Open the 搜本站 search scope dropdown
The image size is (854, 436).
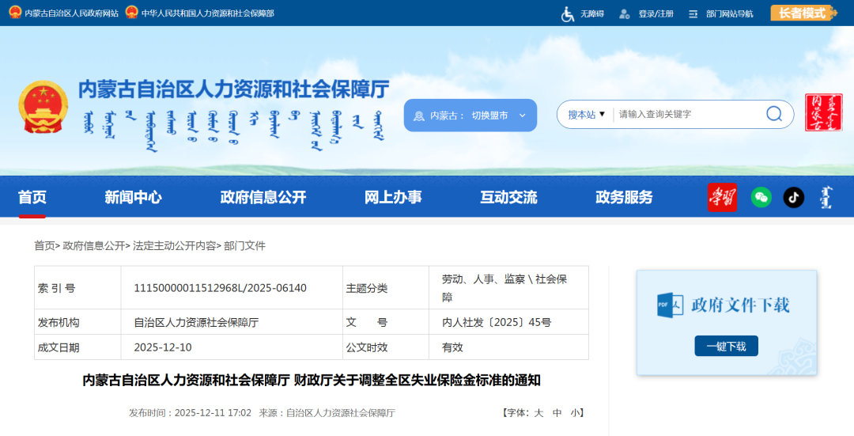(x=587, y=115)
